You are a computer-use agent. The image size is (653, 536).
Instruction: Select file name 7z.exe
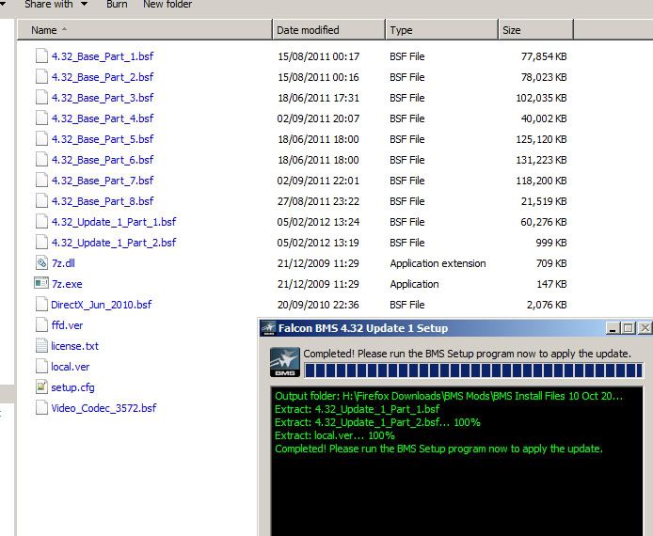(67, 284)
